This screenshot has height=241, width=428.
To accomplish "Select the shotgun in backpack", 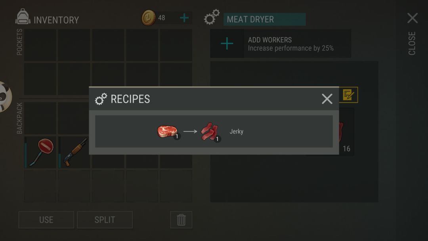I will [x=74, y=152].
